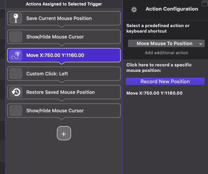The image size is (208, 174).
Task: Click the blank icon of last Show/Hide Mouse Cursor
Action: [16, 110]
